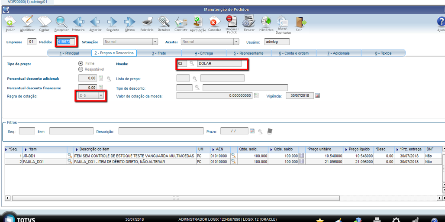This screenshot has width=445, height=222.
Task: Expand the Situação dropdown
Action: [155, 42]
